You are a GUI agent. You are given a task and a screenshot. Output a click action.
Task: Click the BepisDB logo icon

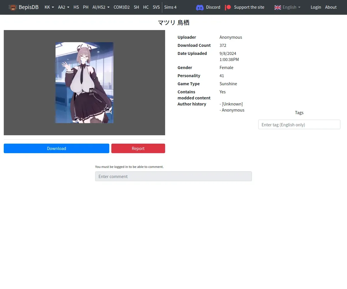tap(13, 7)
